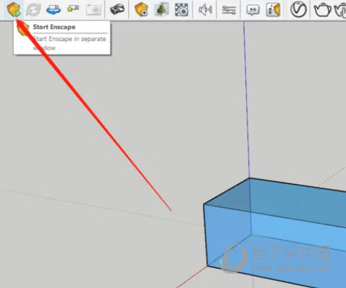Render with the V-Ray teapot icon
Image resolution: width=346 pixels, height=288 pixels.
point(323,10)
